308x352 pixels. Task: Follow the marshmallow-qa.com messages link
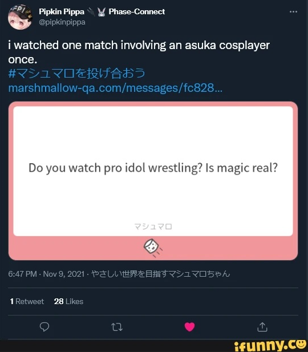point(115,88)
